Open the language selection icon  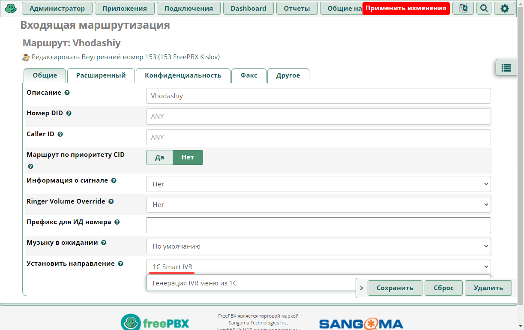coord(463,8)
